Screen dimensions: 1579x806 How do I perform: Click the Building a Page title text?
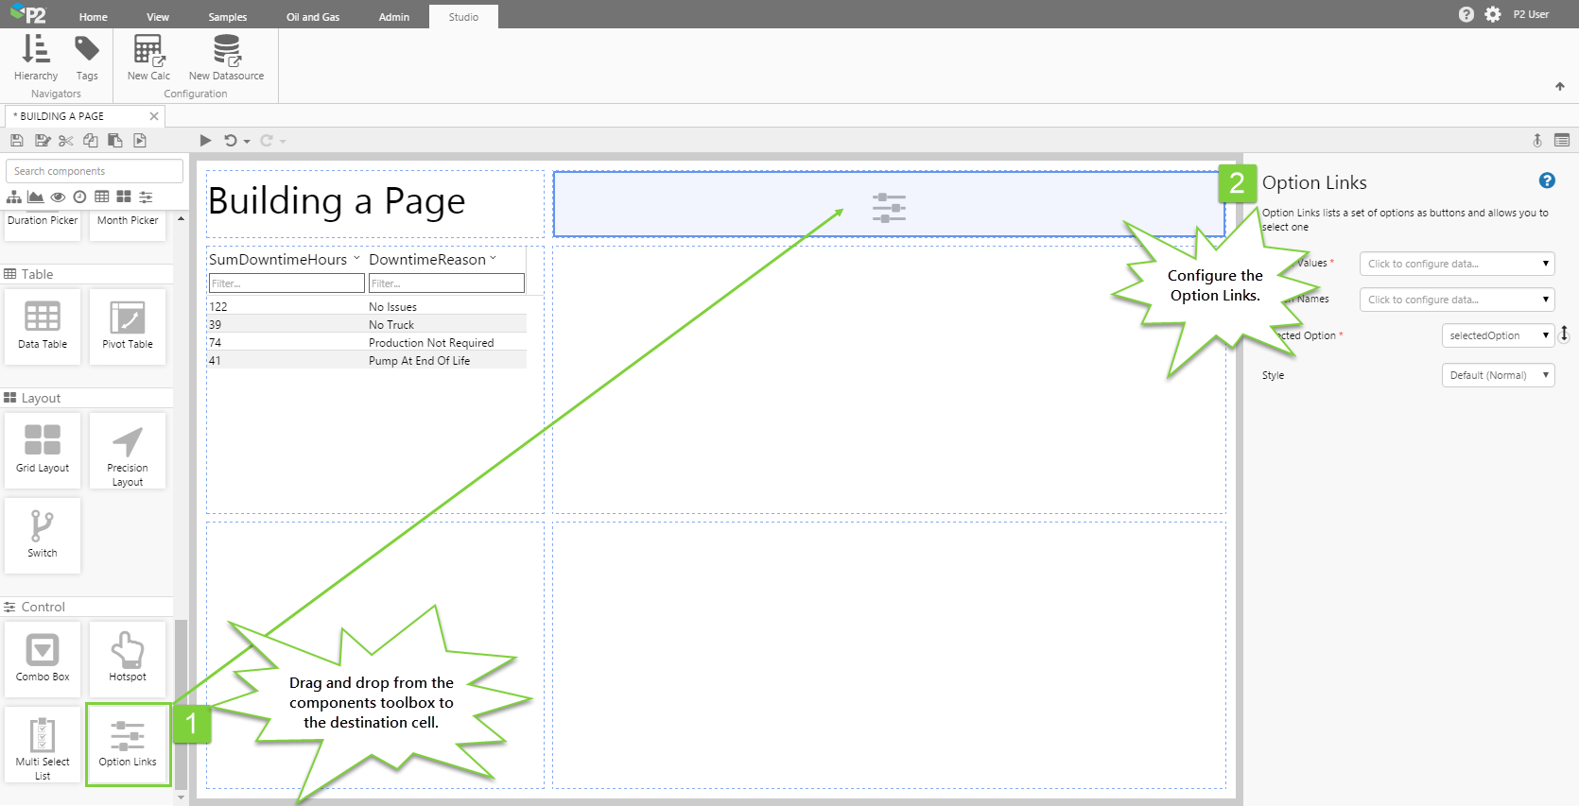pos(337,201)
